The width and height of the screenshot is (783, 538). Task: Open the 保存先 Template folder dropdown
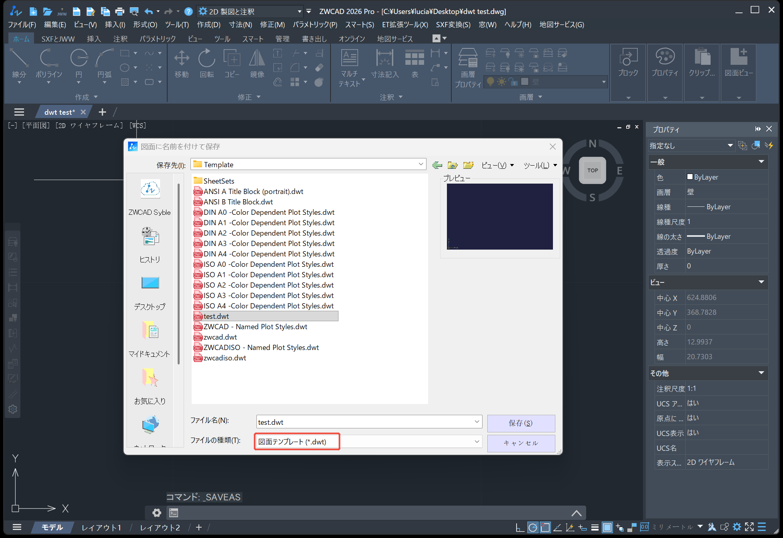(x=421, y=164)
